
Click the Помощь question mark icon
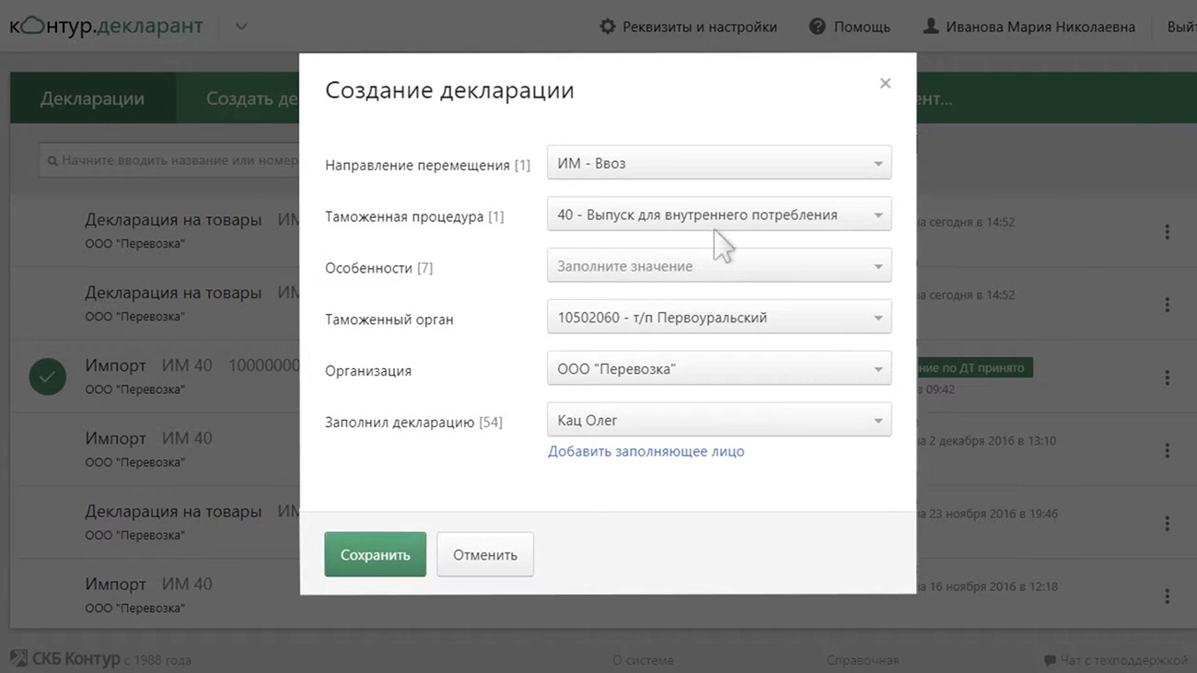pyautogui.click(x=817, y=27)
